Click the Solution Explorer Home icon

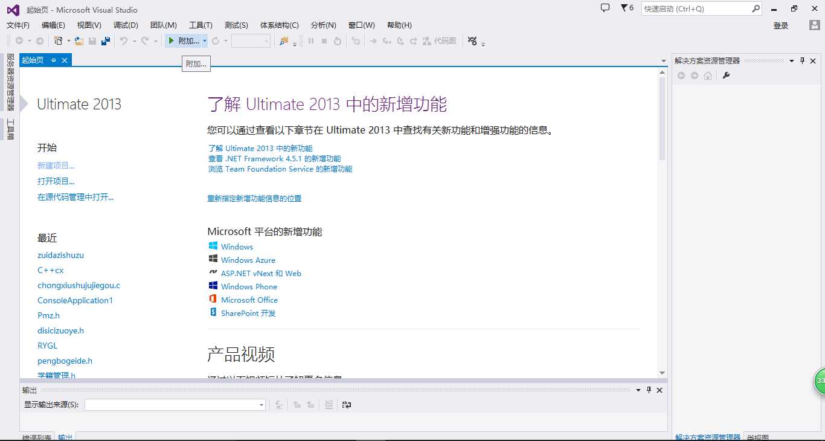pyautogui.click(x=708, y=76)
